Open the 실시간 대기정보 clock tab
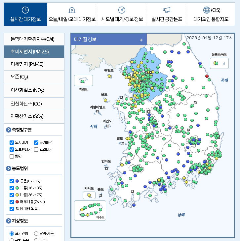Viewport: 240px width, 241px height. (25, 14)
